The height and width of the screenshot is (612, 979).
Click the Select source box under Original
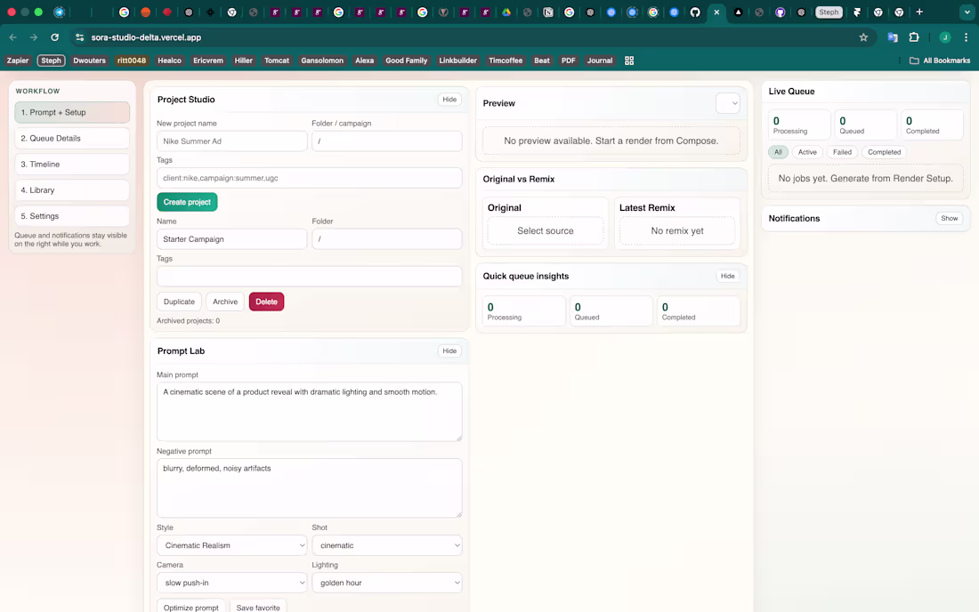pos(545,230)
